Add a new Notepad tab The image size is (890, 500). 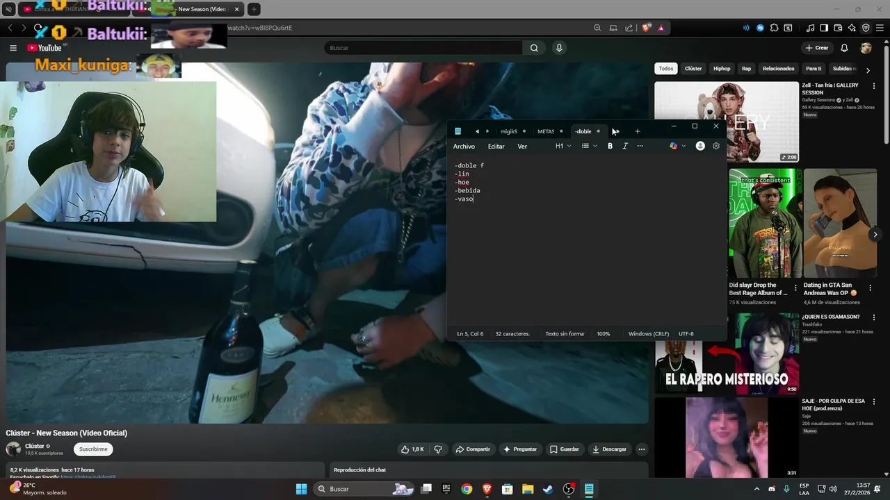point(637,131)
